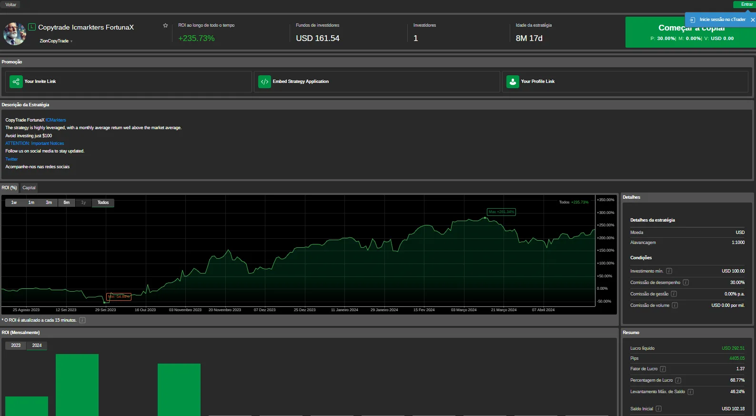Select the 1w chart range
Screen dimensions: 756x416
tap(14, 203)
